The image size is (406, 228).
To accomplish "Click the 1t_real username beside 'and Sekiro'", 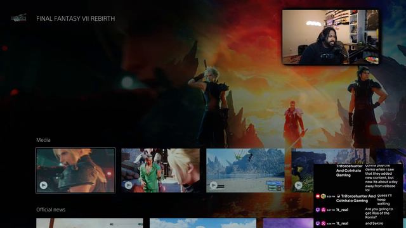I will (x=342, y=224).
